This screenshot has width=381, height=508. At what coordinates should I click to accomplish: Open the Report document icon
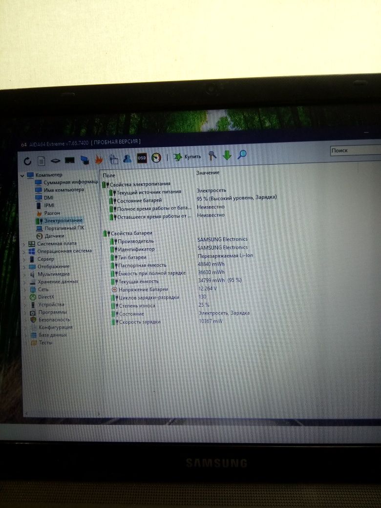pos(41,161)
